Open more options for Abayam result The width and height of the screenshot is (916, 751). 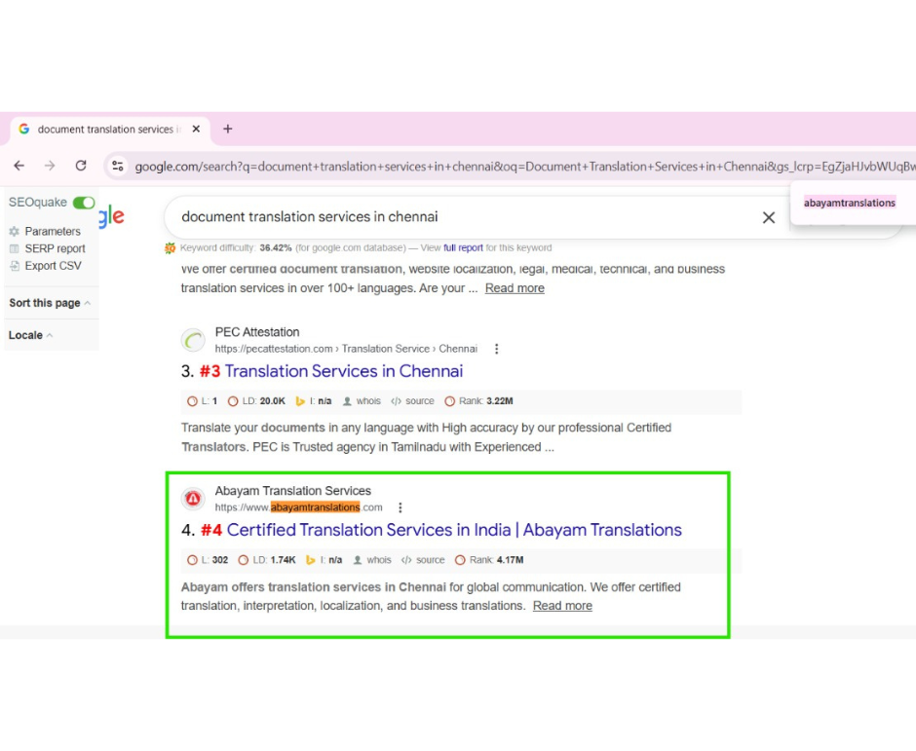click(401, 507)
